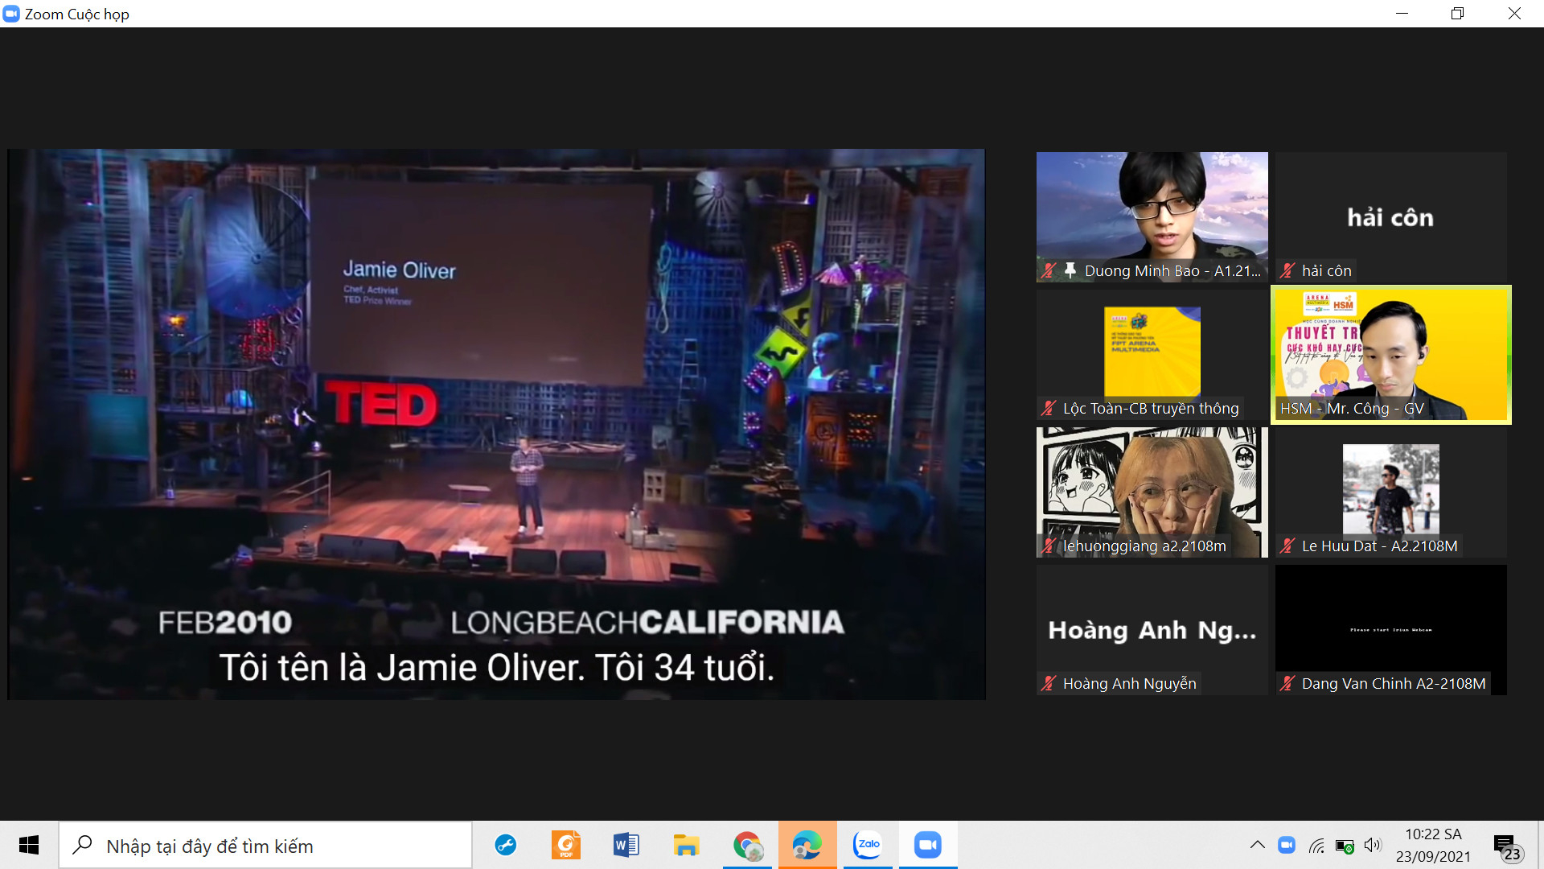Click the battery status tray icon
1544x869 pixels.
coord(1345,846)
